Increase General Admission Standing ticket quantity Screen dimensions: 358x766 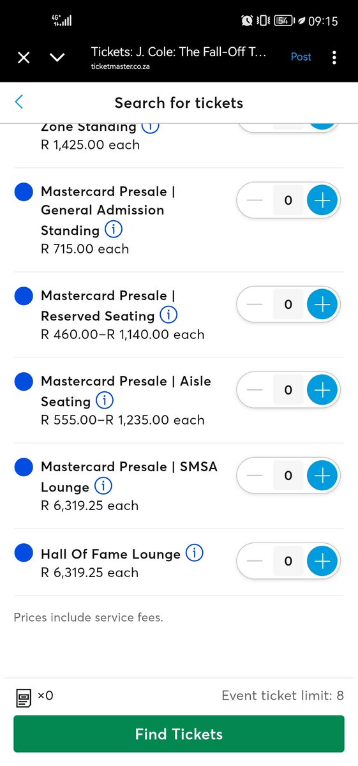(x=323, y=200)
